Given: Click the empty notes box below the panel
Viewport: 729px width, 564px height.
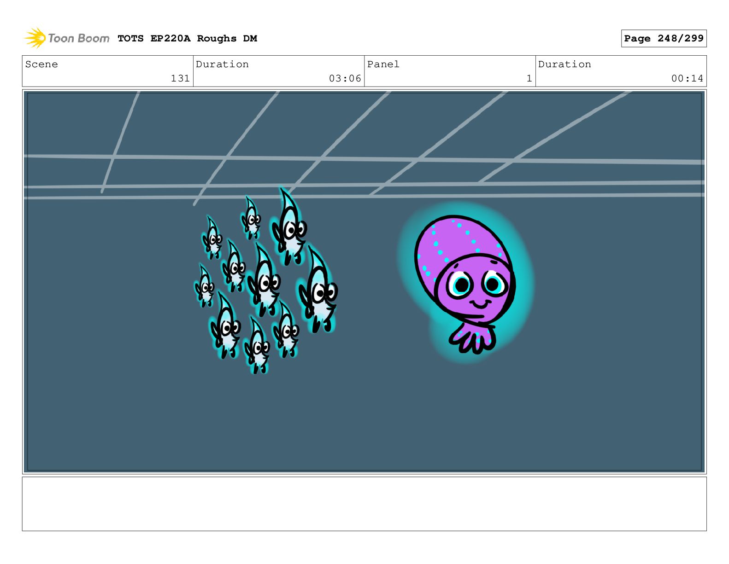Looking at the screenshot, I should pyautogui.click(x=364, y=504).
